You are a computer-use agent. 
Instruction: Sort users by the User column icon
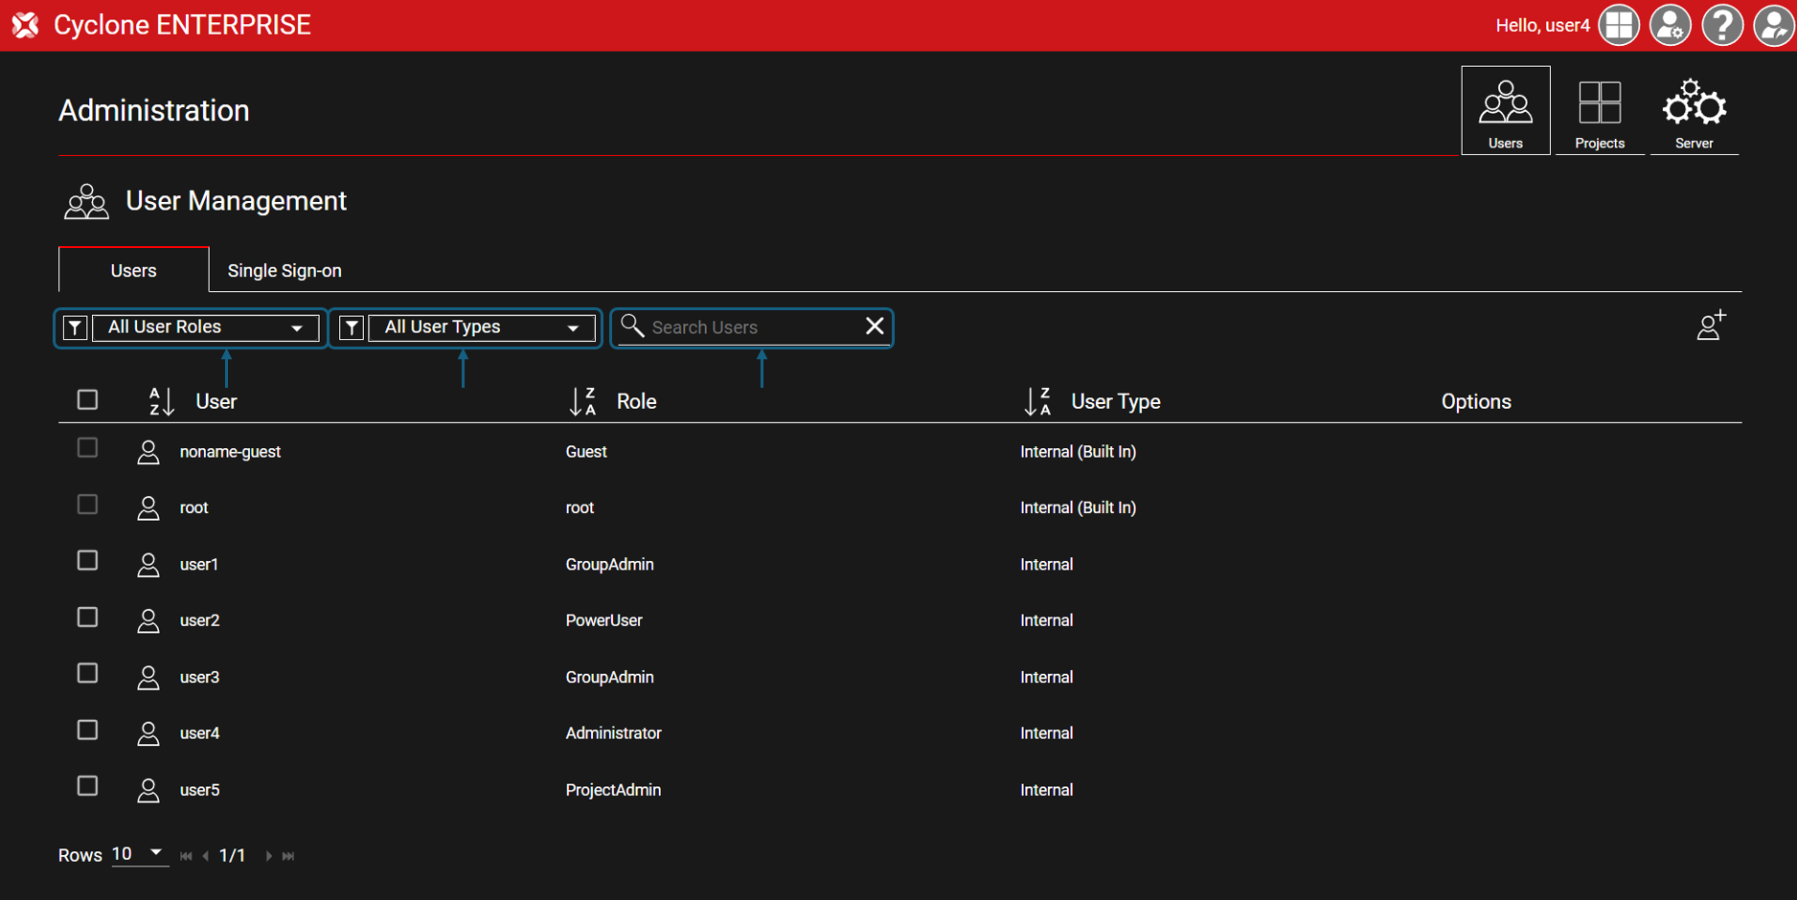pyautogui.click(x=161, y=401)
